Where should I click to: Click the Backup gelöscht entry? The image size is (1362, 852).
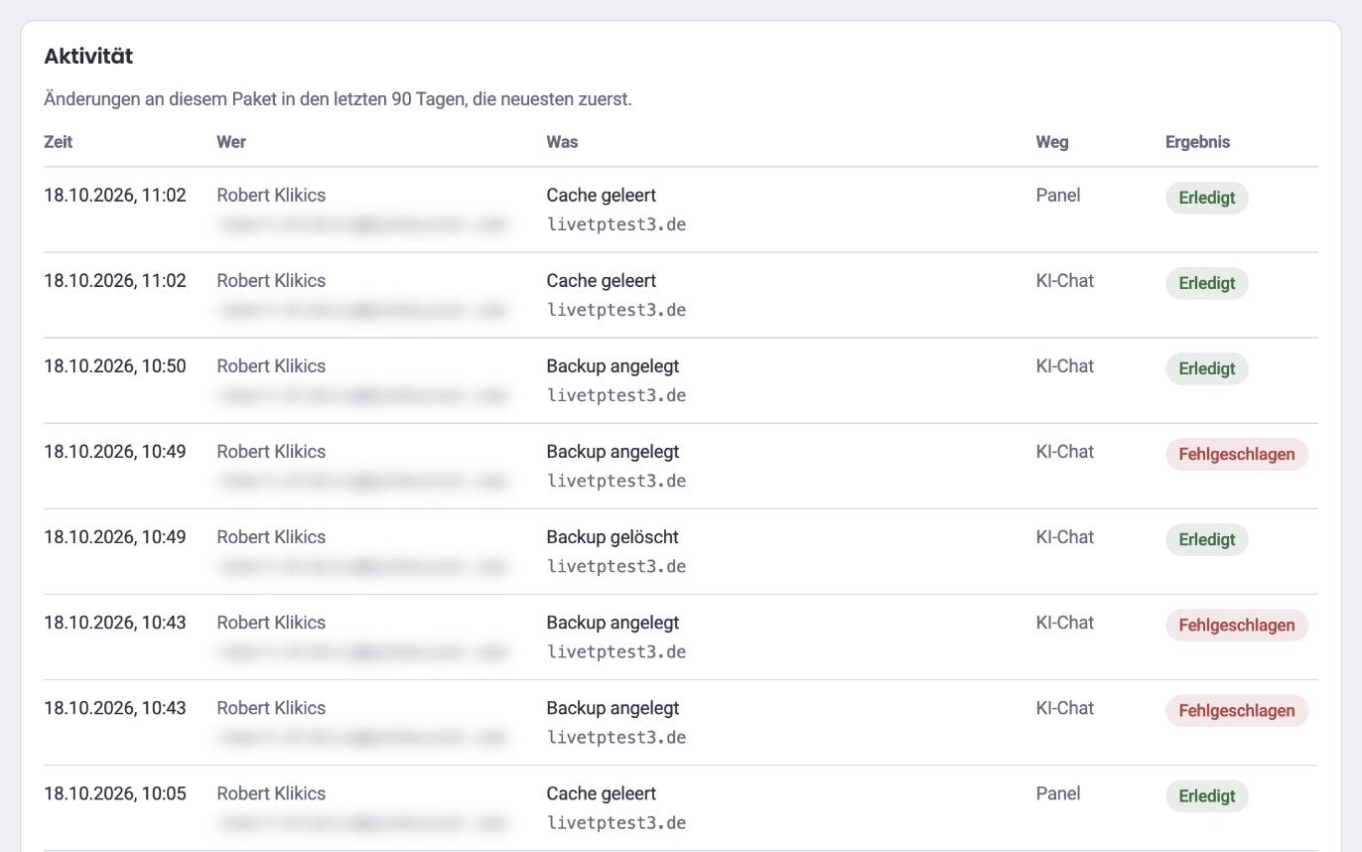click(x=613, y=537)
